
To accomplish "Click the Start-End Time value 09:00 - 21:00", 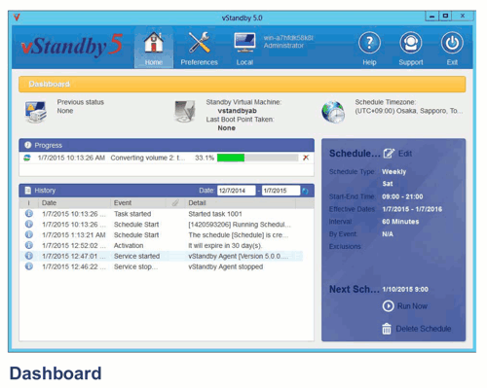I will click(x=402, y=196).
